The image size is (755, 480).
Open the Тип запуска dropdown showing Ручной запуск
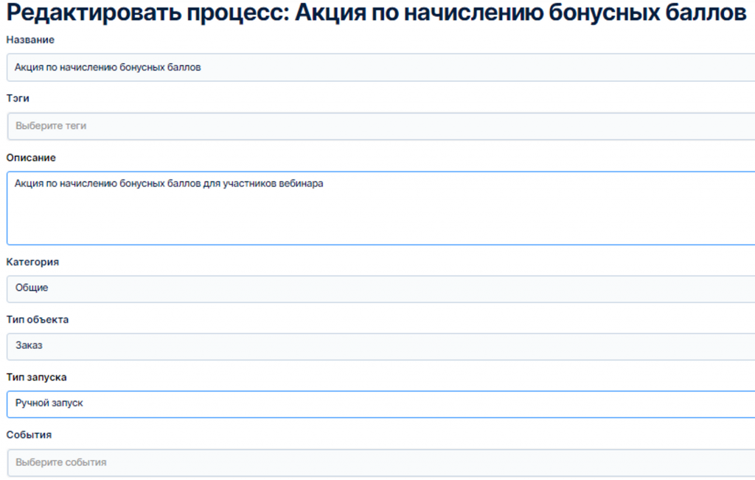click(380, 404)
